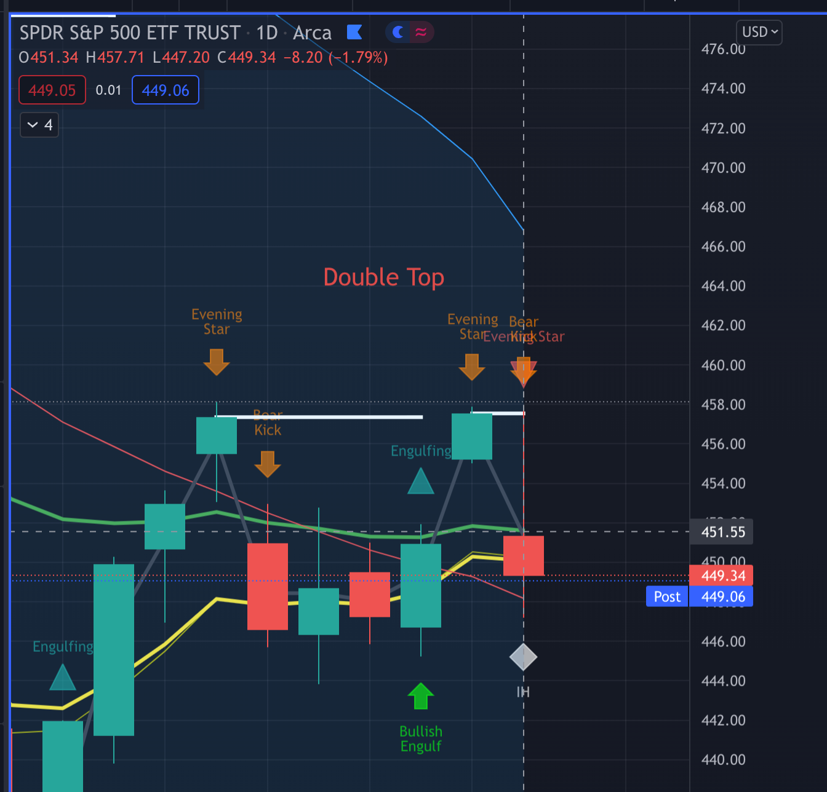827x792 pixels.
Task: Click the teal triangle under the middle Engulfing label
Action: pyautogui.click(x=421, y=481)
